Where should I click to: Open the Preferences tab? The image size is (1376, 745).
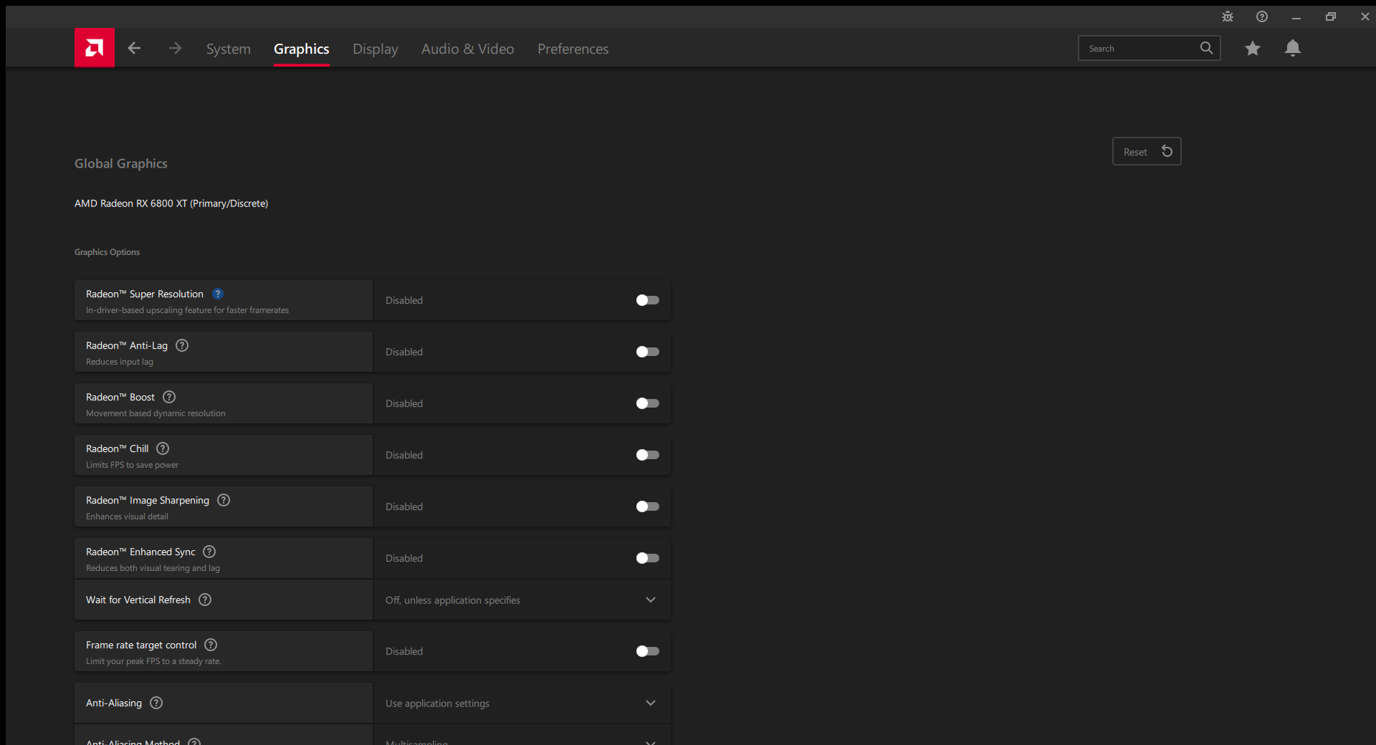[x=573, y=49]
